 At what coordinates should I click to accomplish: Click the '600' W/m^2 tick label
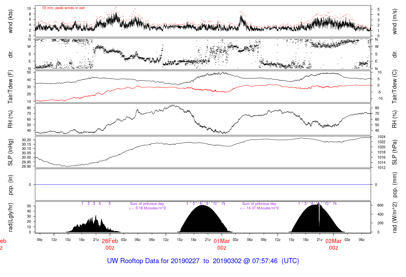(x=380, y=205)
